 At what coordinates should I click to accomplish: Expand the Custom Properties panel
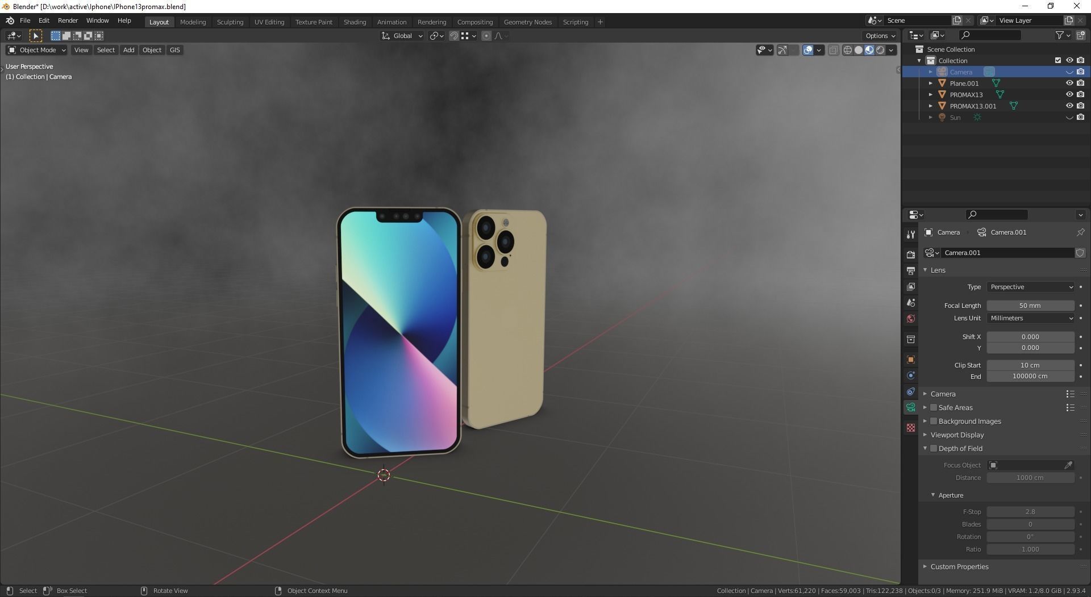click(959, 566)
